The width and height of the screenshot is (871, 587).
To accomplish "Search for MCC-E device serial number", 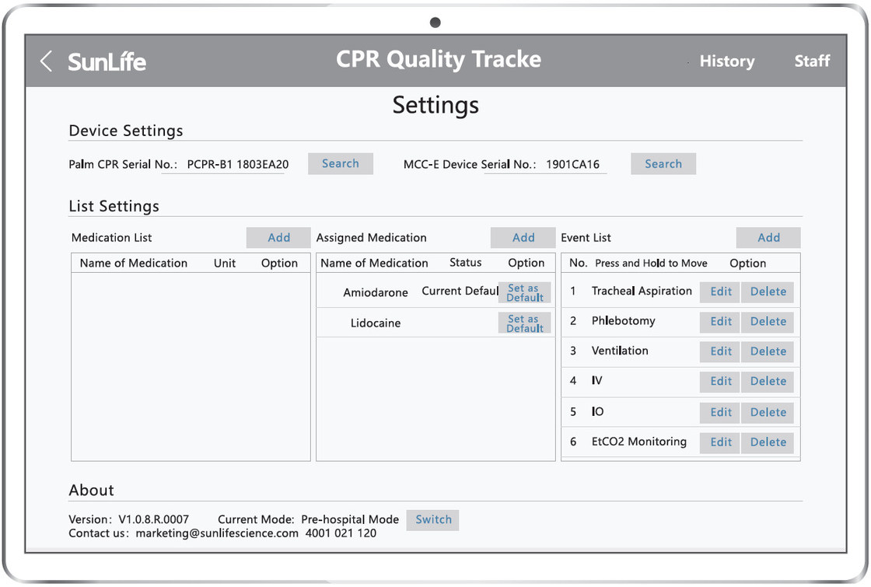I will [x=663, y=164].
